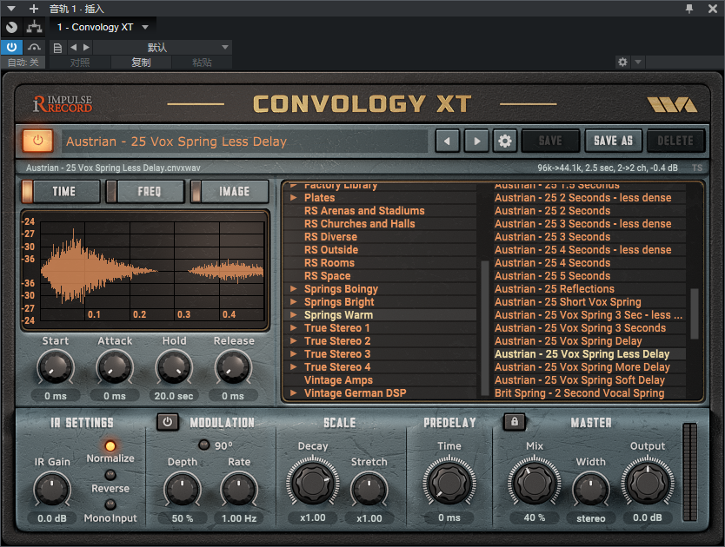725x547 pixels.
Task: Toggle the Convology XT plugin power button
Action: 38,141
